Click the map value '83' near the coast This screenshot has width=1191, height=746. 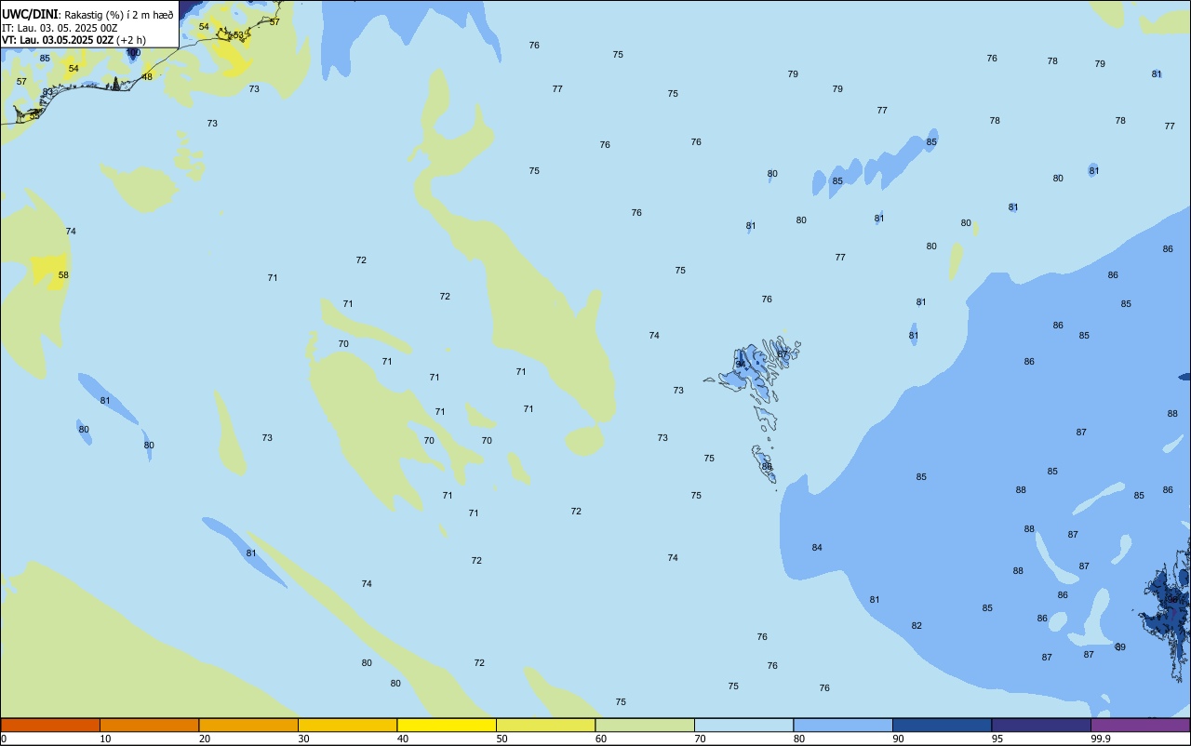[47, 92]
